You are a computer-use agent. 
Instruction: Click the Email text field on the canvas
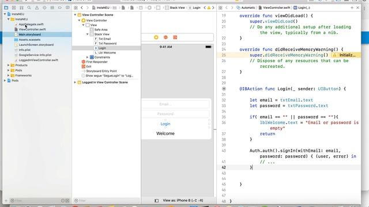[175, 104]
